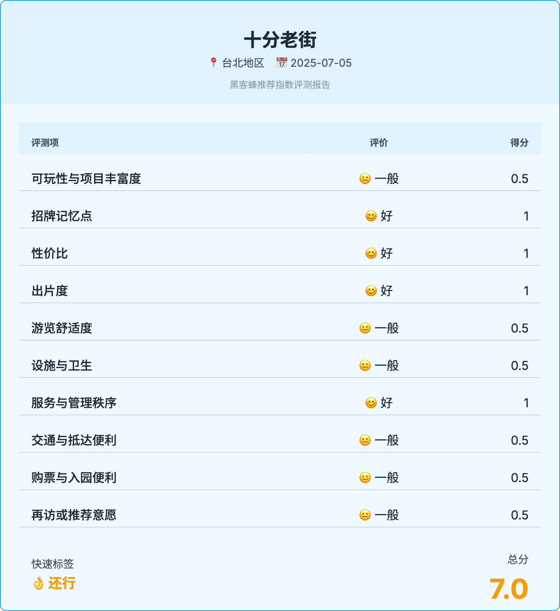This screenshot has width=560, height=611.
Task: Click the 十分老街 title
Action: click(x=280, y=40)
